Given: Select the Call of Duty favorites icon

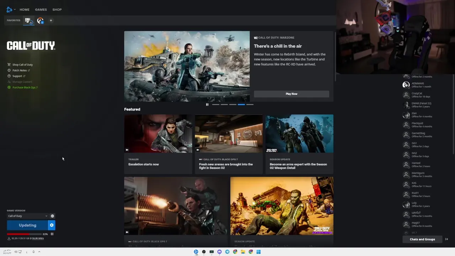Looking at the screenshot, I should click(28, 21).
